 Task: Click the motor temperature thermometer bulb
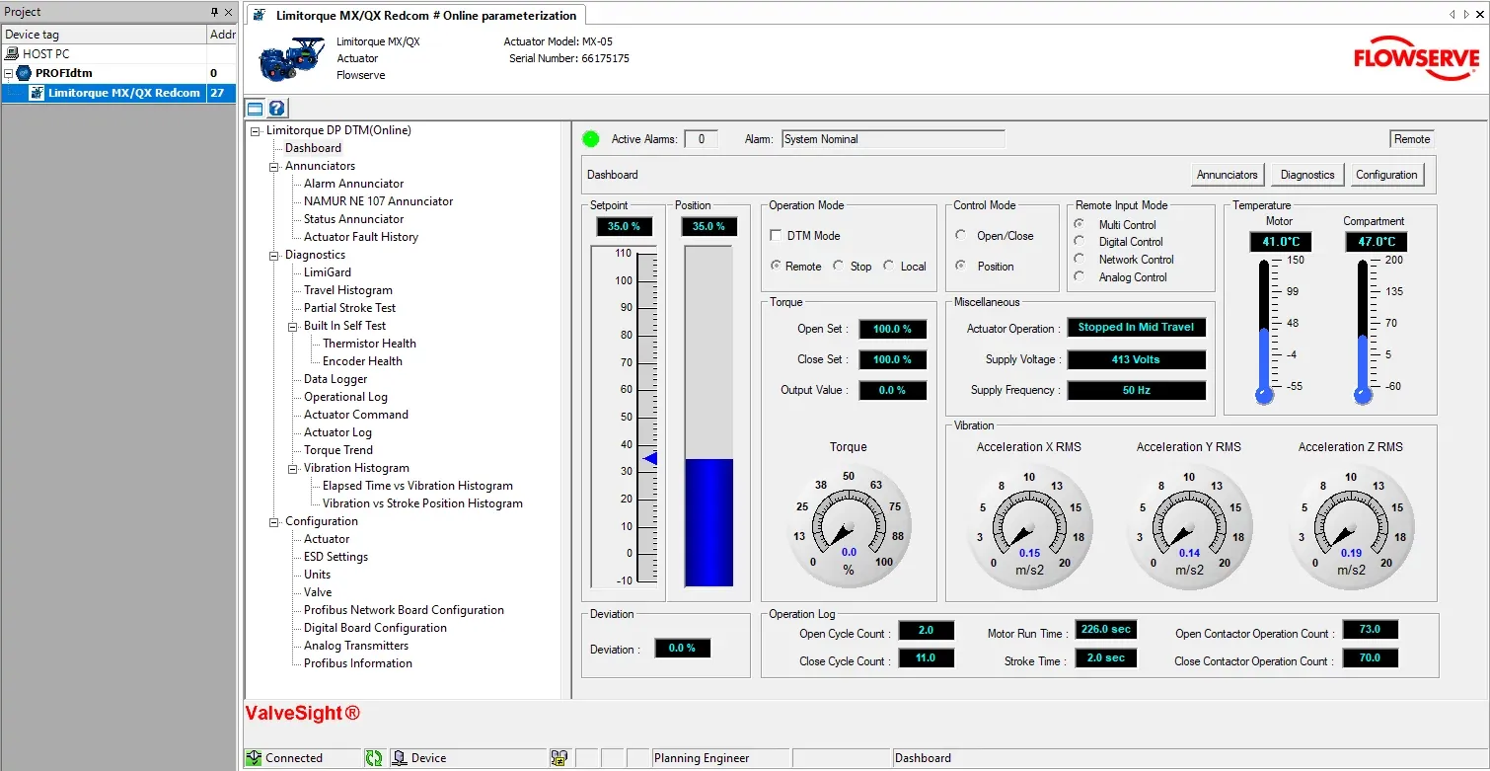click(x=1264, y=395)
